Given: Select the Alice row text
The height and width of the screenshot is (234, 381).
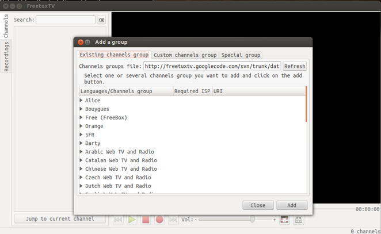Looking at the screenshot, I should point(93,100).
